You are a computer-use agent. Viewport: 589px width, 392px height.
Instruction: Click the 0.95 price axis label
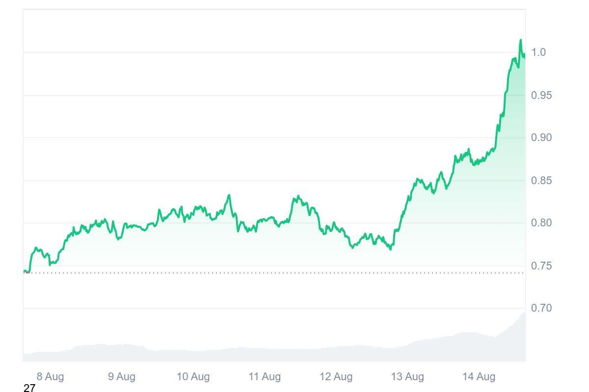pos(541,95)
